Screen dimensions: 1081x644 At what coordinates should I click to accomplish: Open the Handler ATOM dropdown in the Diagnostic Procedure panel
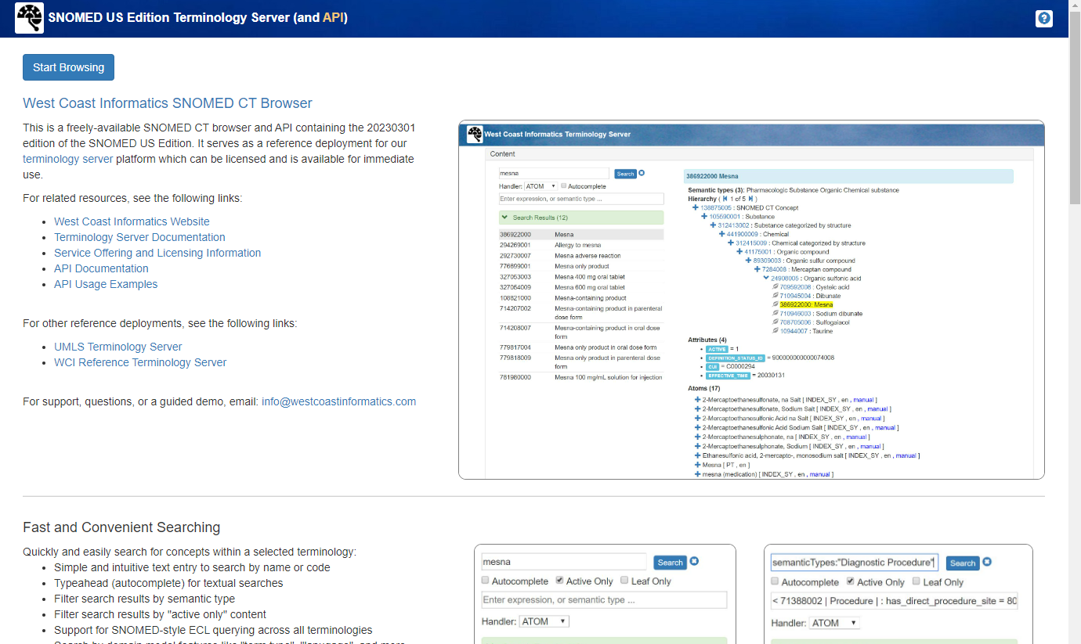(x=834, y=623)
